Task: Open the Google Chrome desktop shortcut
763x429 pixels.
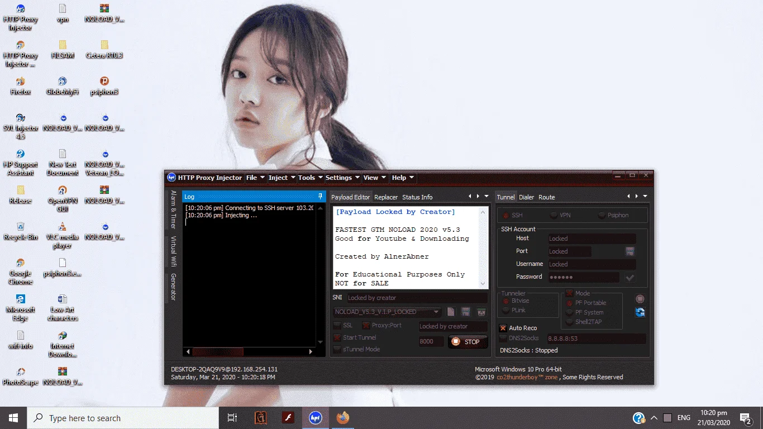Action: (x=20, y=271)
